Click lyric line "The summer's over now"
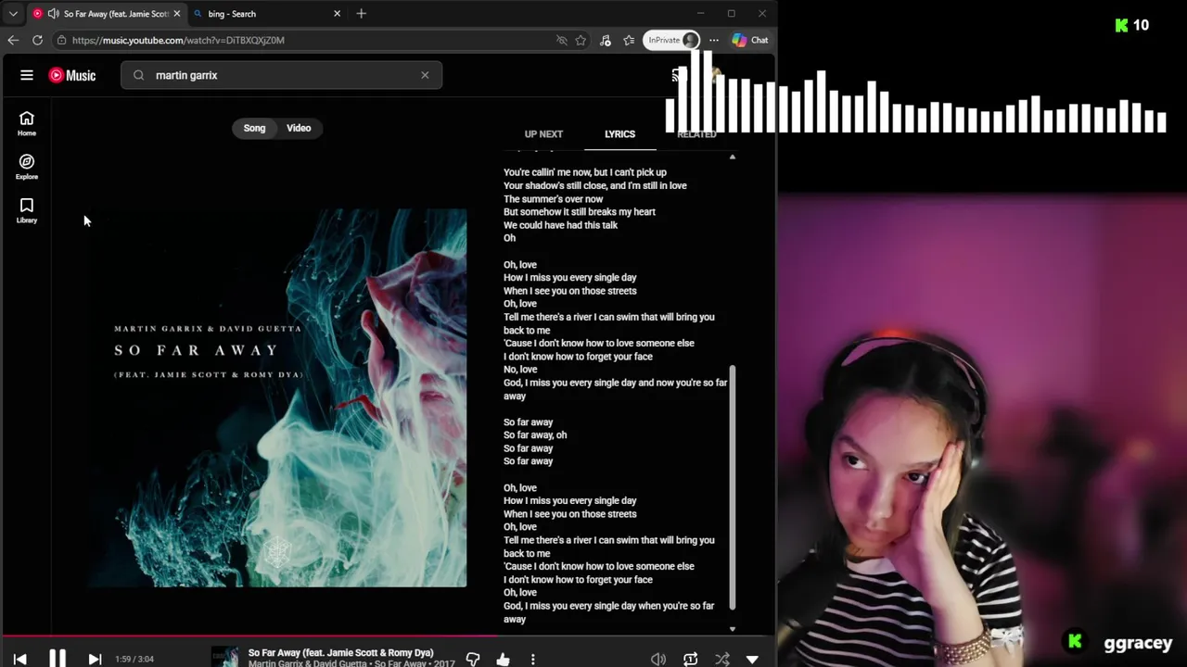Viewport: 1187px width, 667px height. pyautogui.click(x=553, y=198)
